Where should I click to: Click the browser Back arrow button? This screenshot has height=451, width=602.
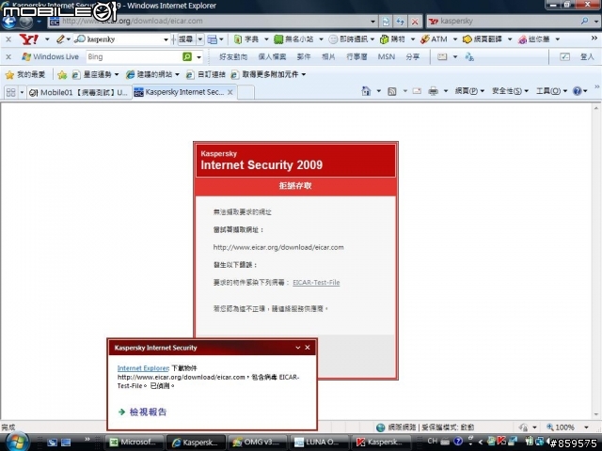[x=8, y=22]
